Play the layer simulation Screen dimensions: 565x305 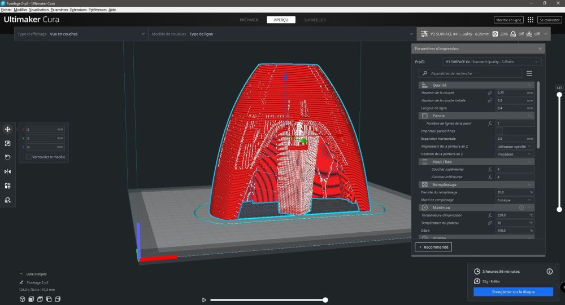[x=204, y=299]
